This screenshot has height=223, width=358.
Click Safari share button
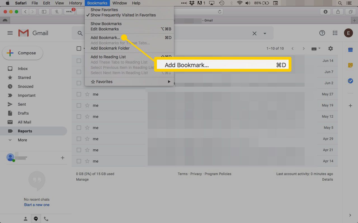pyautogui.click(x=338, y=12)
